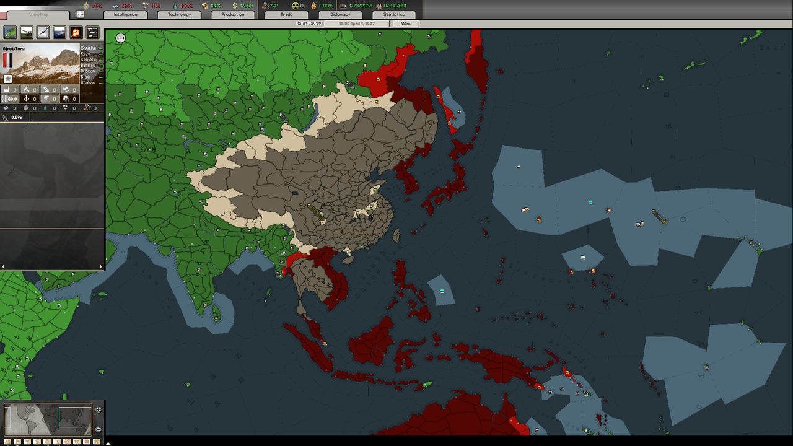Enable the fifth stacked-lines map mode button
Screen dimensions: 793x446
(47, 441)
